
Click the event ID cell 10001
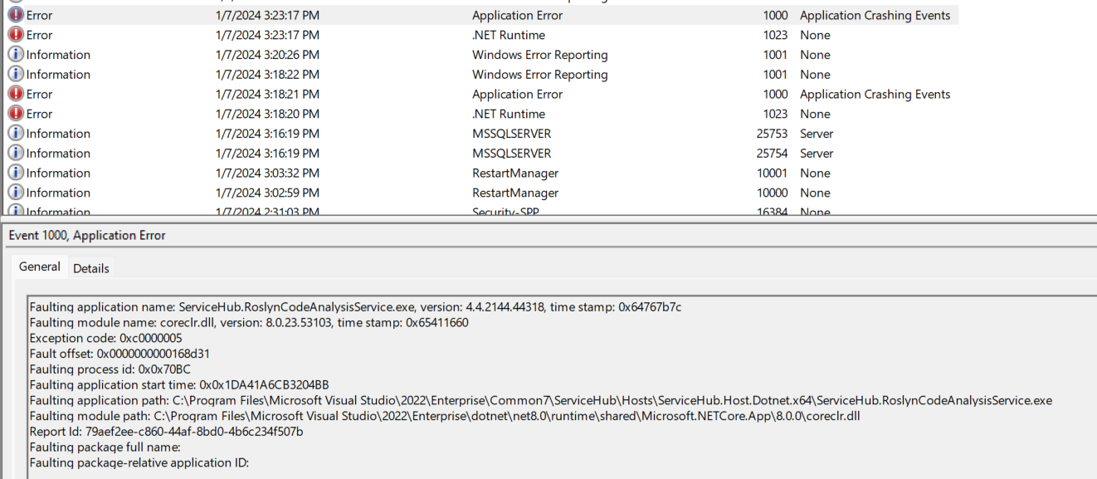[x=772, y=173]
